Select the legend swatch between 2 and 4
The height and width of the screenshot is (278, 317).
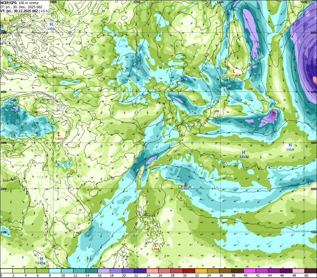(x=19, y=271)
